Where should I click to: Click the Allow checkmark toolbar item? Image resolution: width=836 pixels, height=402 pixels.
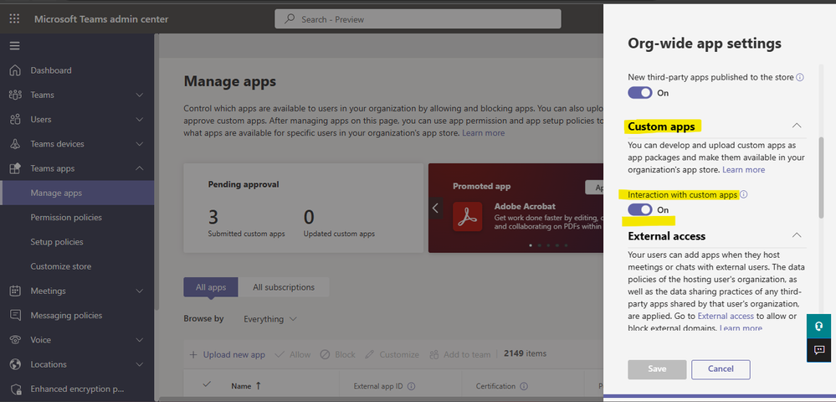pos(292,354)
